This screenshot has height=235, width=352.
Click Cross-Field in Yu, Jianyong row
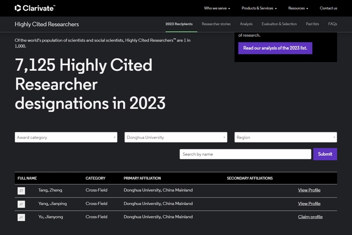(x=96, y=217)
